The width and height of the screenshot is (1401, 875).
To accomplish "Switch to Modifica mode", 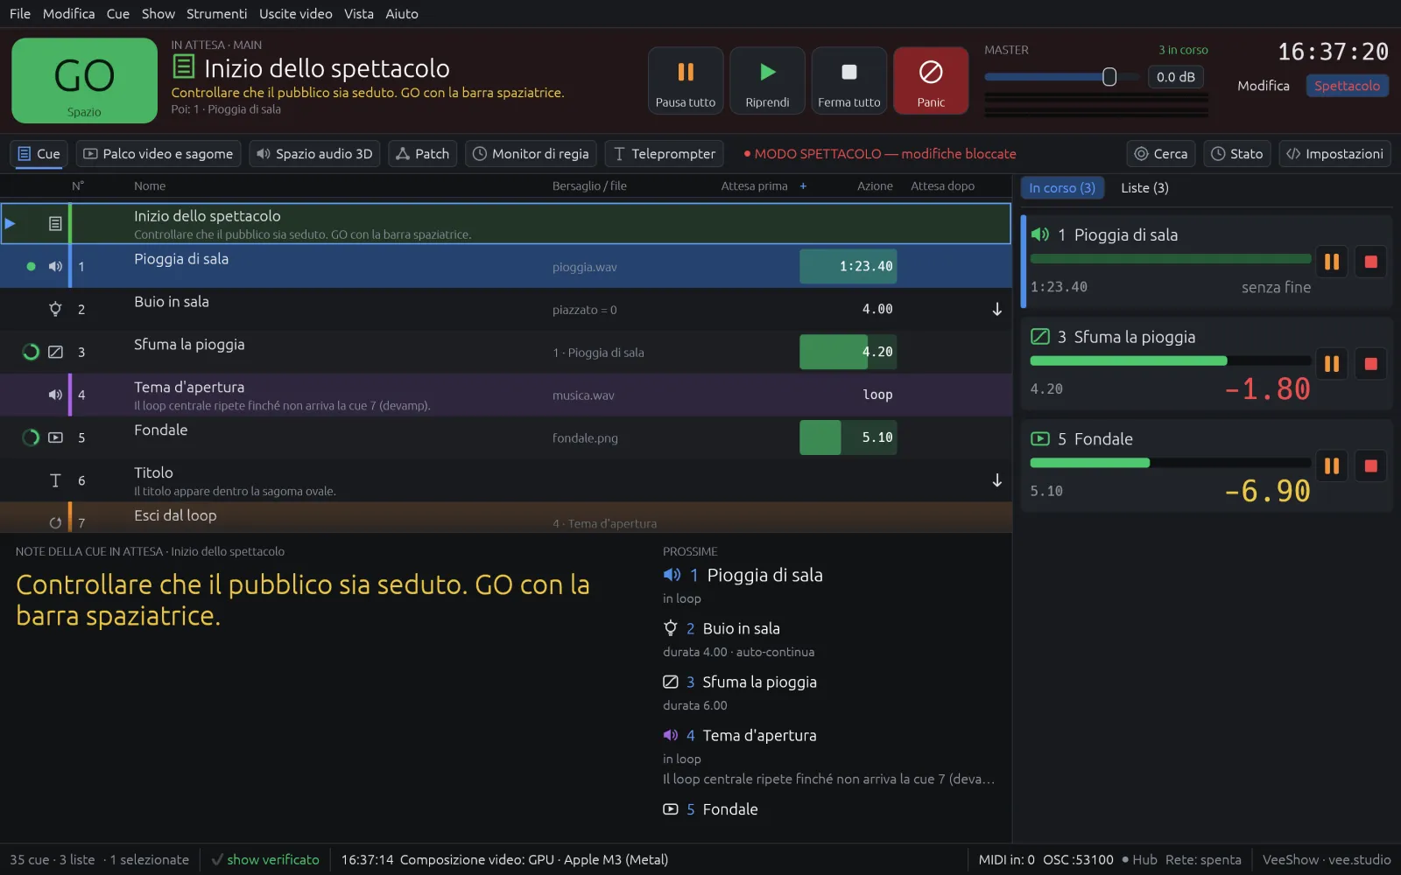I will [x=1263, y=86].
